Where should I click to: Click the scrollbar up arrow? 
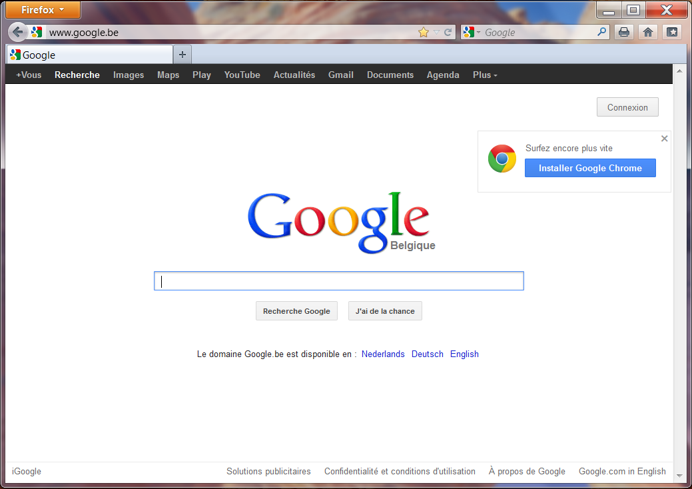click(679, 71)
